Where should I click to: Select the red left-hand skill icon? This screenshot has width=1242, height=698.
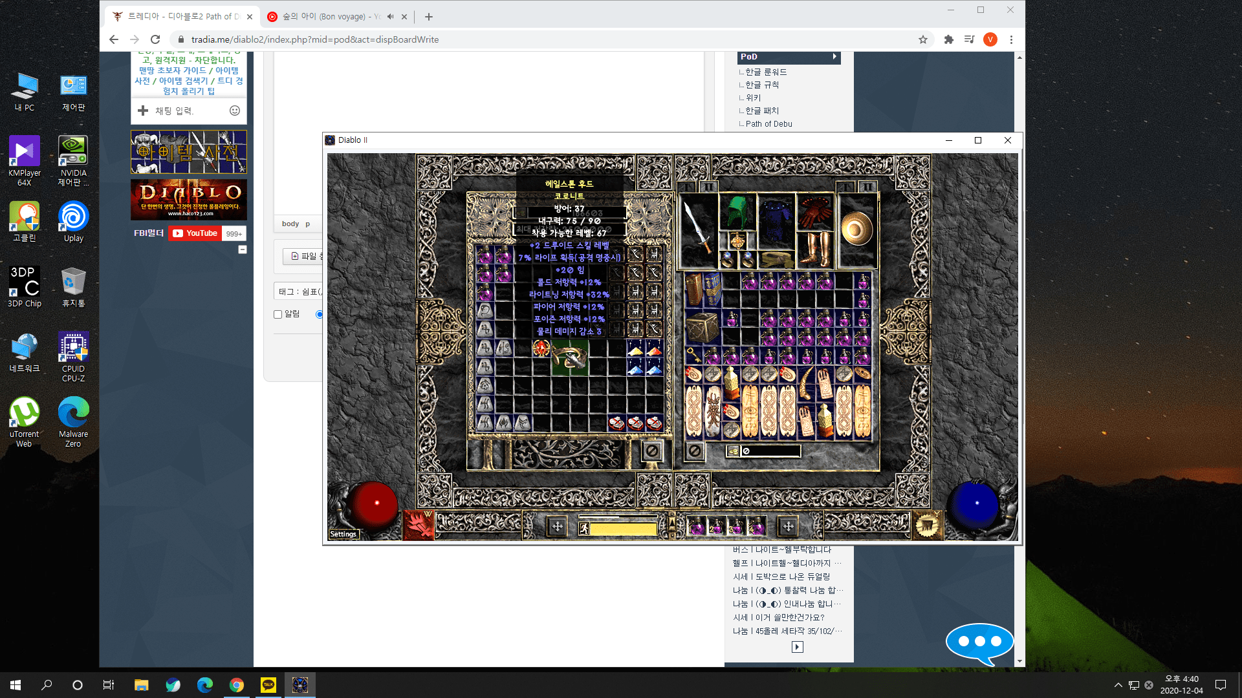(419, 525)
